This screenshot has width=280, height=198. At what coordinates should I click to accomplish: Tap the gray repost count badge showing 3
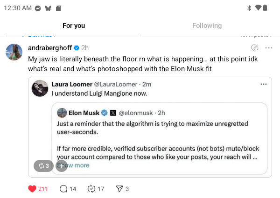43,165
